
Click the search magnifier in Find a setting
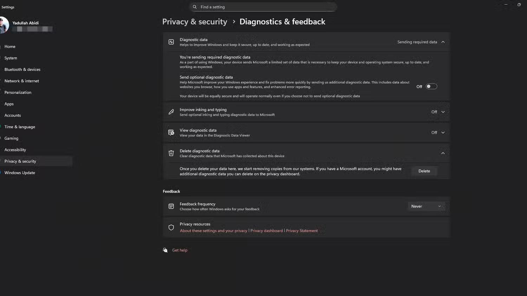[195, 7]
